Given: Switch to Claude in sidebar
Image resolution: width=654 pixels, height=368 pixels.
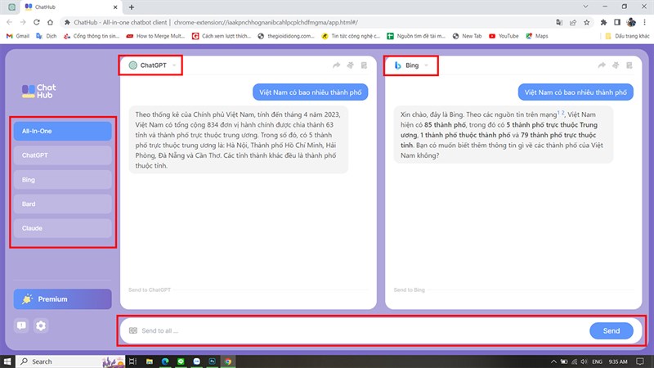Looking at the screenshot, I should point(63,228).
